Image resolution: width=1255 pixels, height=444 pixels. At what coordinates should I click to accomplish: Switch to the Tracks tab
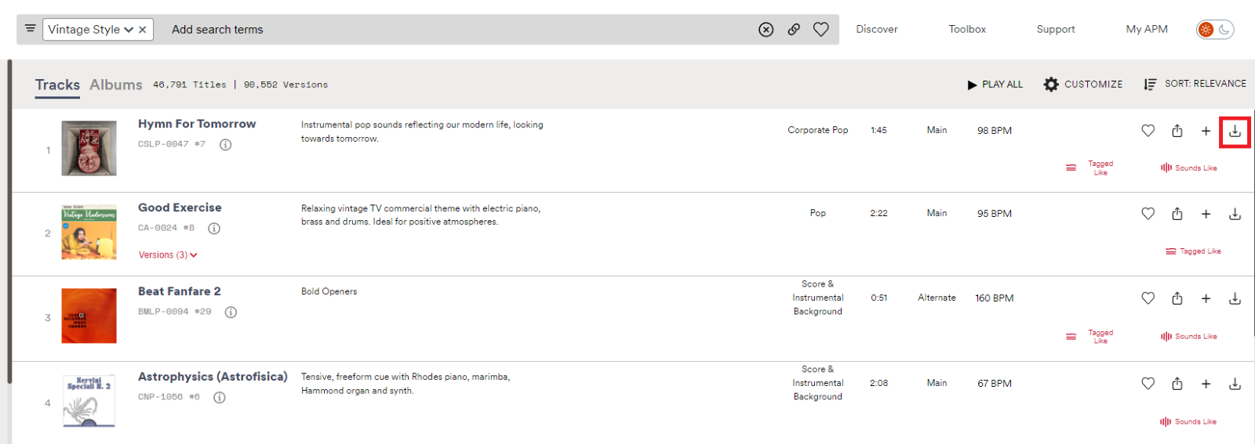pos(57,85)
